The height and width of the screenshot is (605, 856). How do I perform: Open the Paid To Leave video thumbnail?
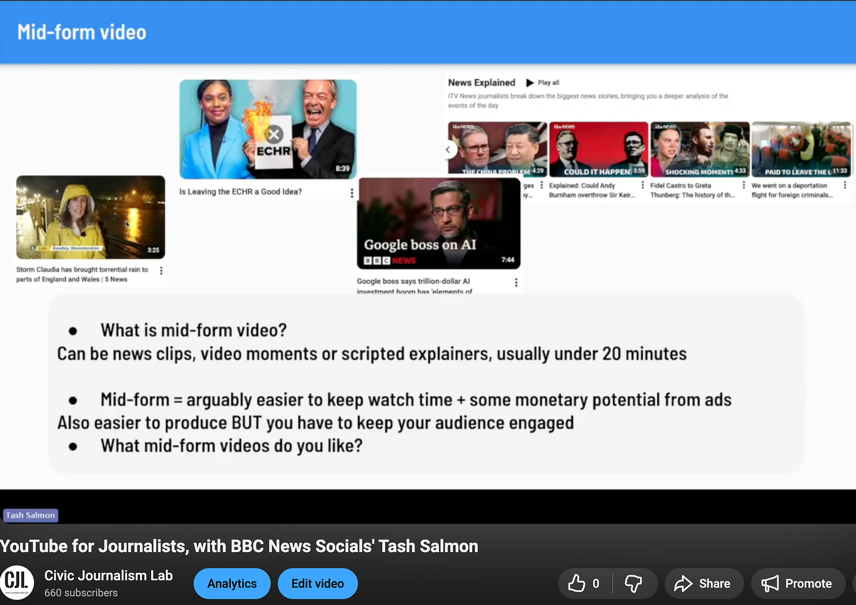(801, 149)
